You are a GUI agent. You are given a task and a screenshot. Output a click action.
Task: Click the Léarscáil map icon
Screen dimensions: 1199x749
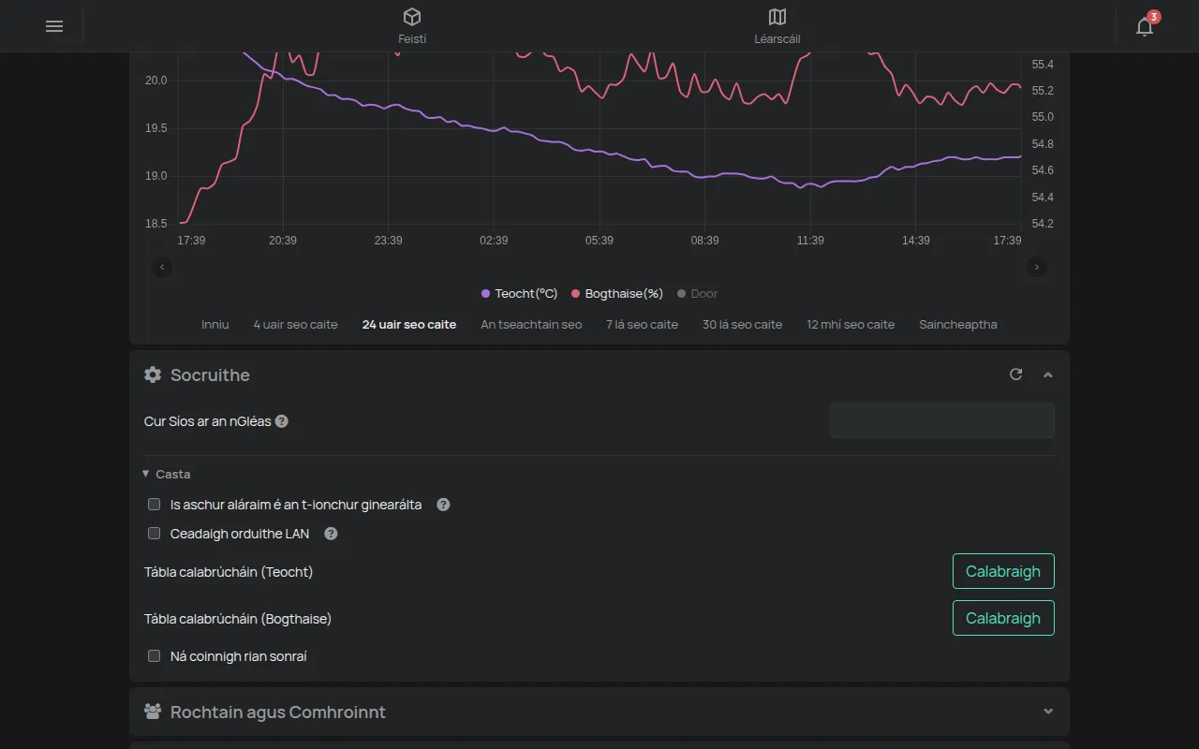point(777,17)
